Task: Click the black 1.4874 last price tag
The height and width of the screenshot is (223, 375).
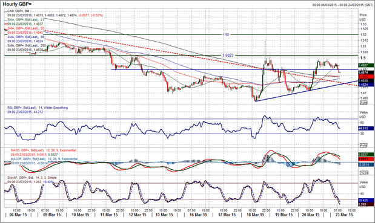Action: click(366, 73)
